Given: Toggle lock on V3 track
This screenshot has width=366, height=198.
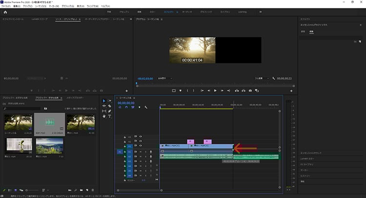Looking at the screenshot, I should (x=125, y=137).
